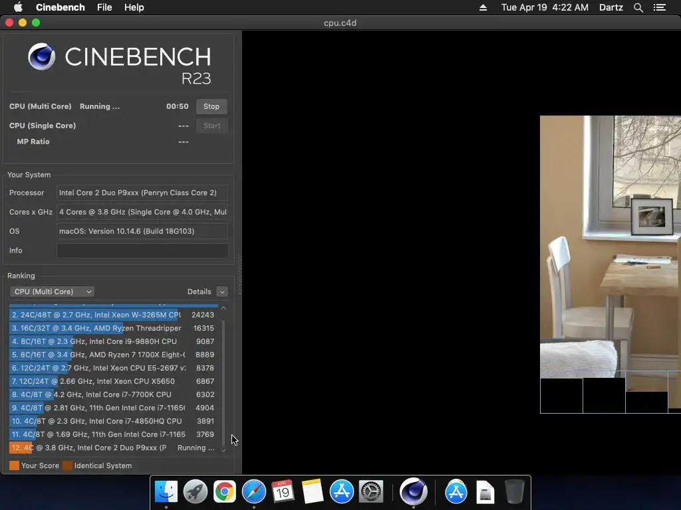681x510 pixels.
Task: Click the ranking list scrollbar thumb
Action: click(x=223, y=382)
